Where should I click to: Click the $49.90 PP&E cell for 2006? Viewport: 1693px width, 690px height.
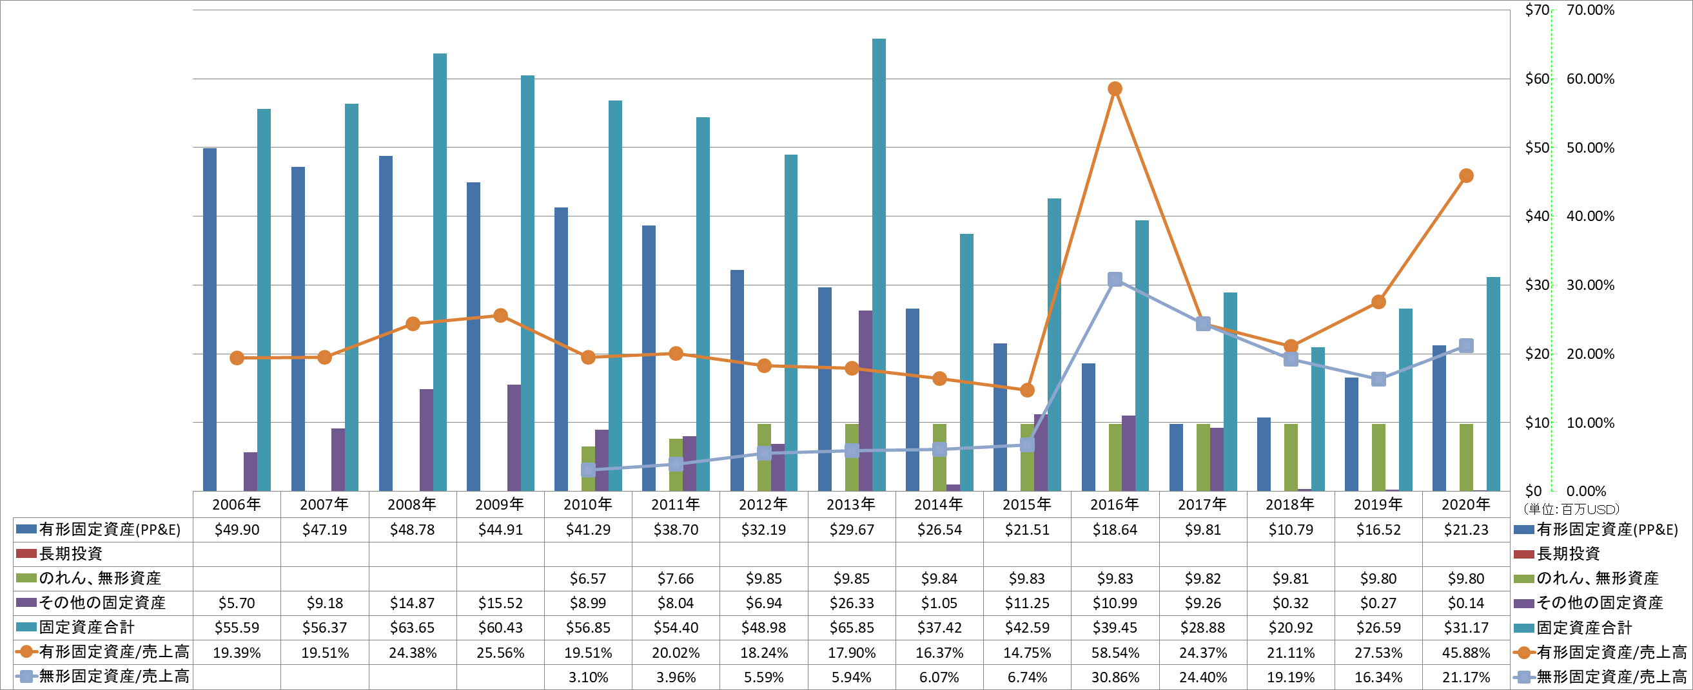(237, 530)
